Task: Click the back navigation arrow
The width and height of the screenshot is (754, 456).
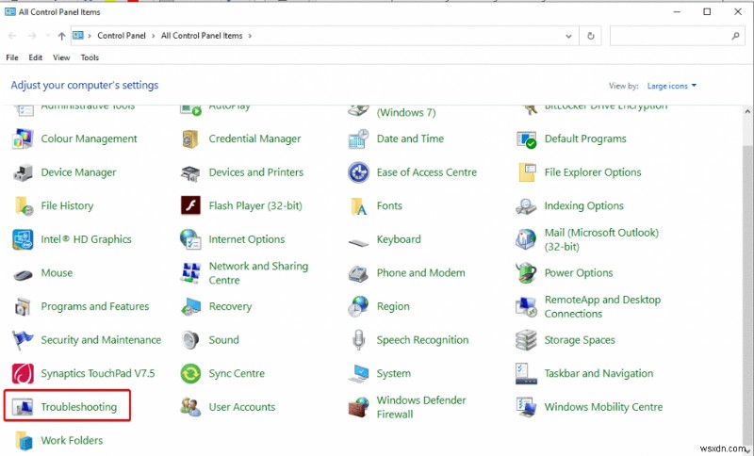Action: click(x=12, y=36)
